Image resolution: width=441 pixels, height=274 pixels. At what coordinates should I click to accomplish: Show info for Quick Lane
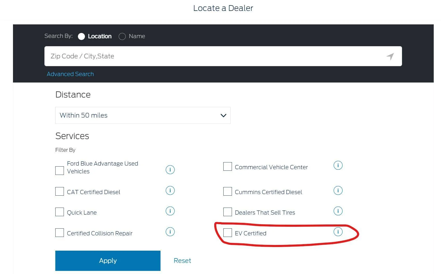click(x=170, y=211)
